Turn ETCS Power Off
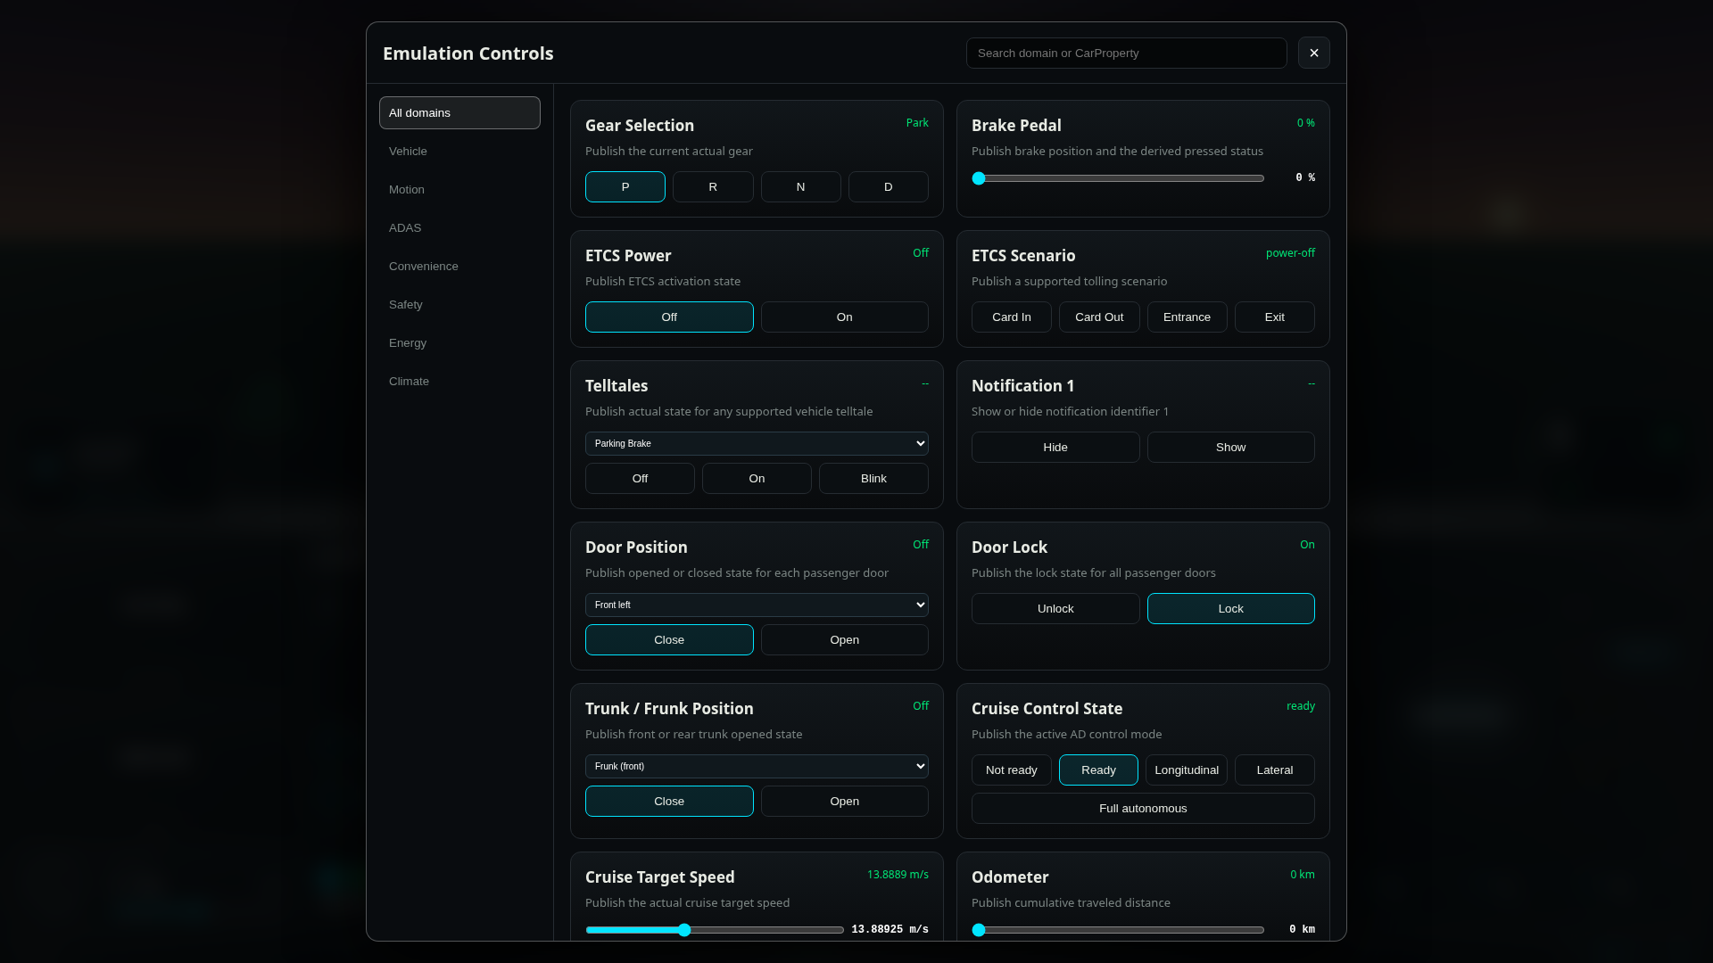This screenshot has height=963, width=1713. (x=669, y=317)
